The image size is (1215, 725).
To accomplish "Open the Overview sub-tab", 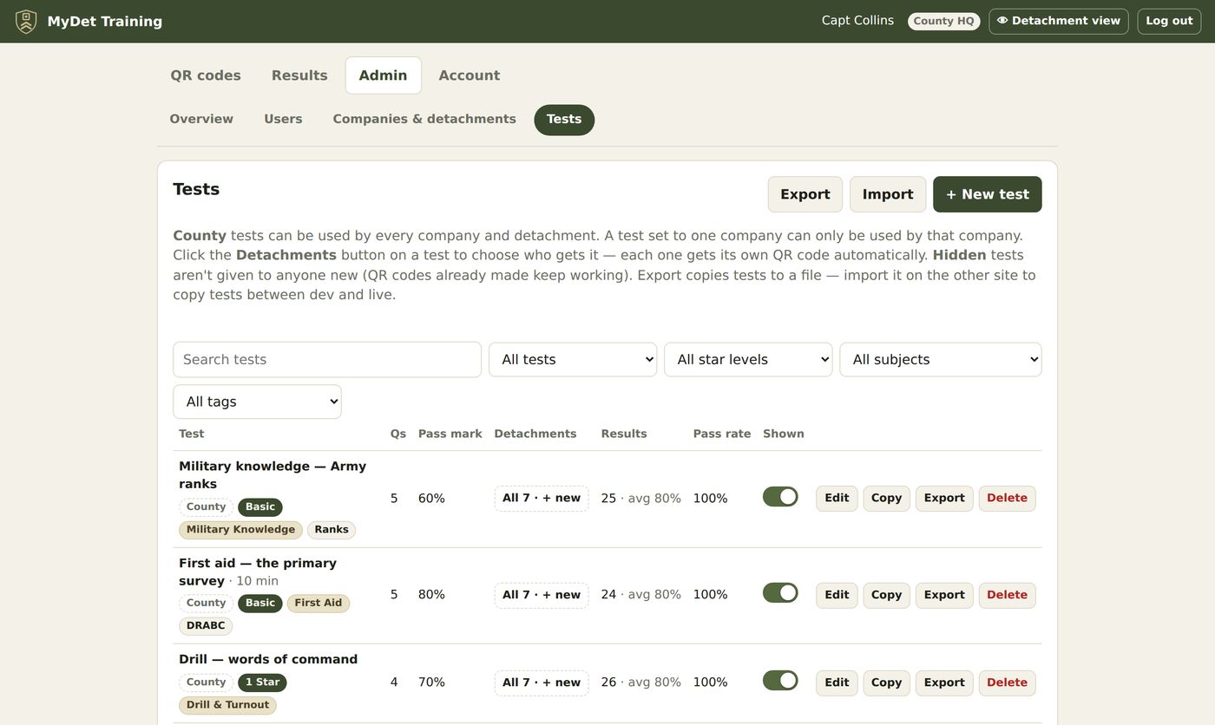I will pyautogui.click(x=201, y=120).
